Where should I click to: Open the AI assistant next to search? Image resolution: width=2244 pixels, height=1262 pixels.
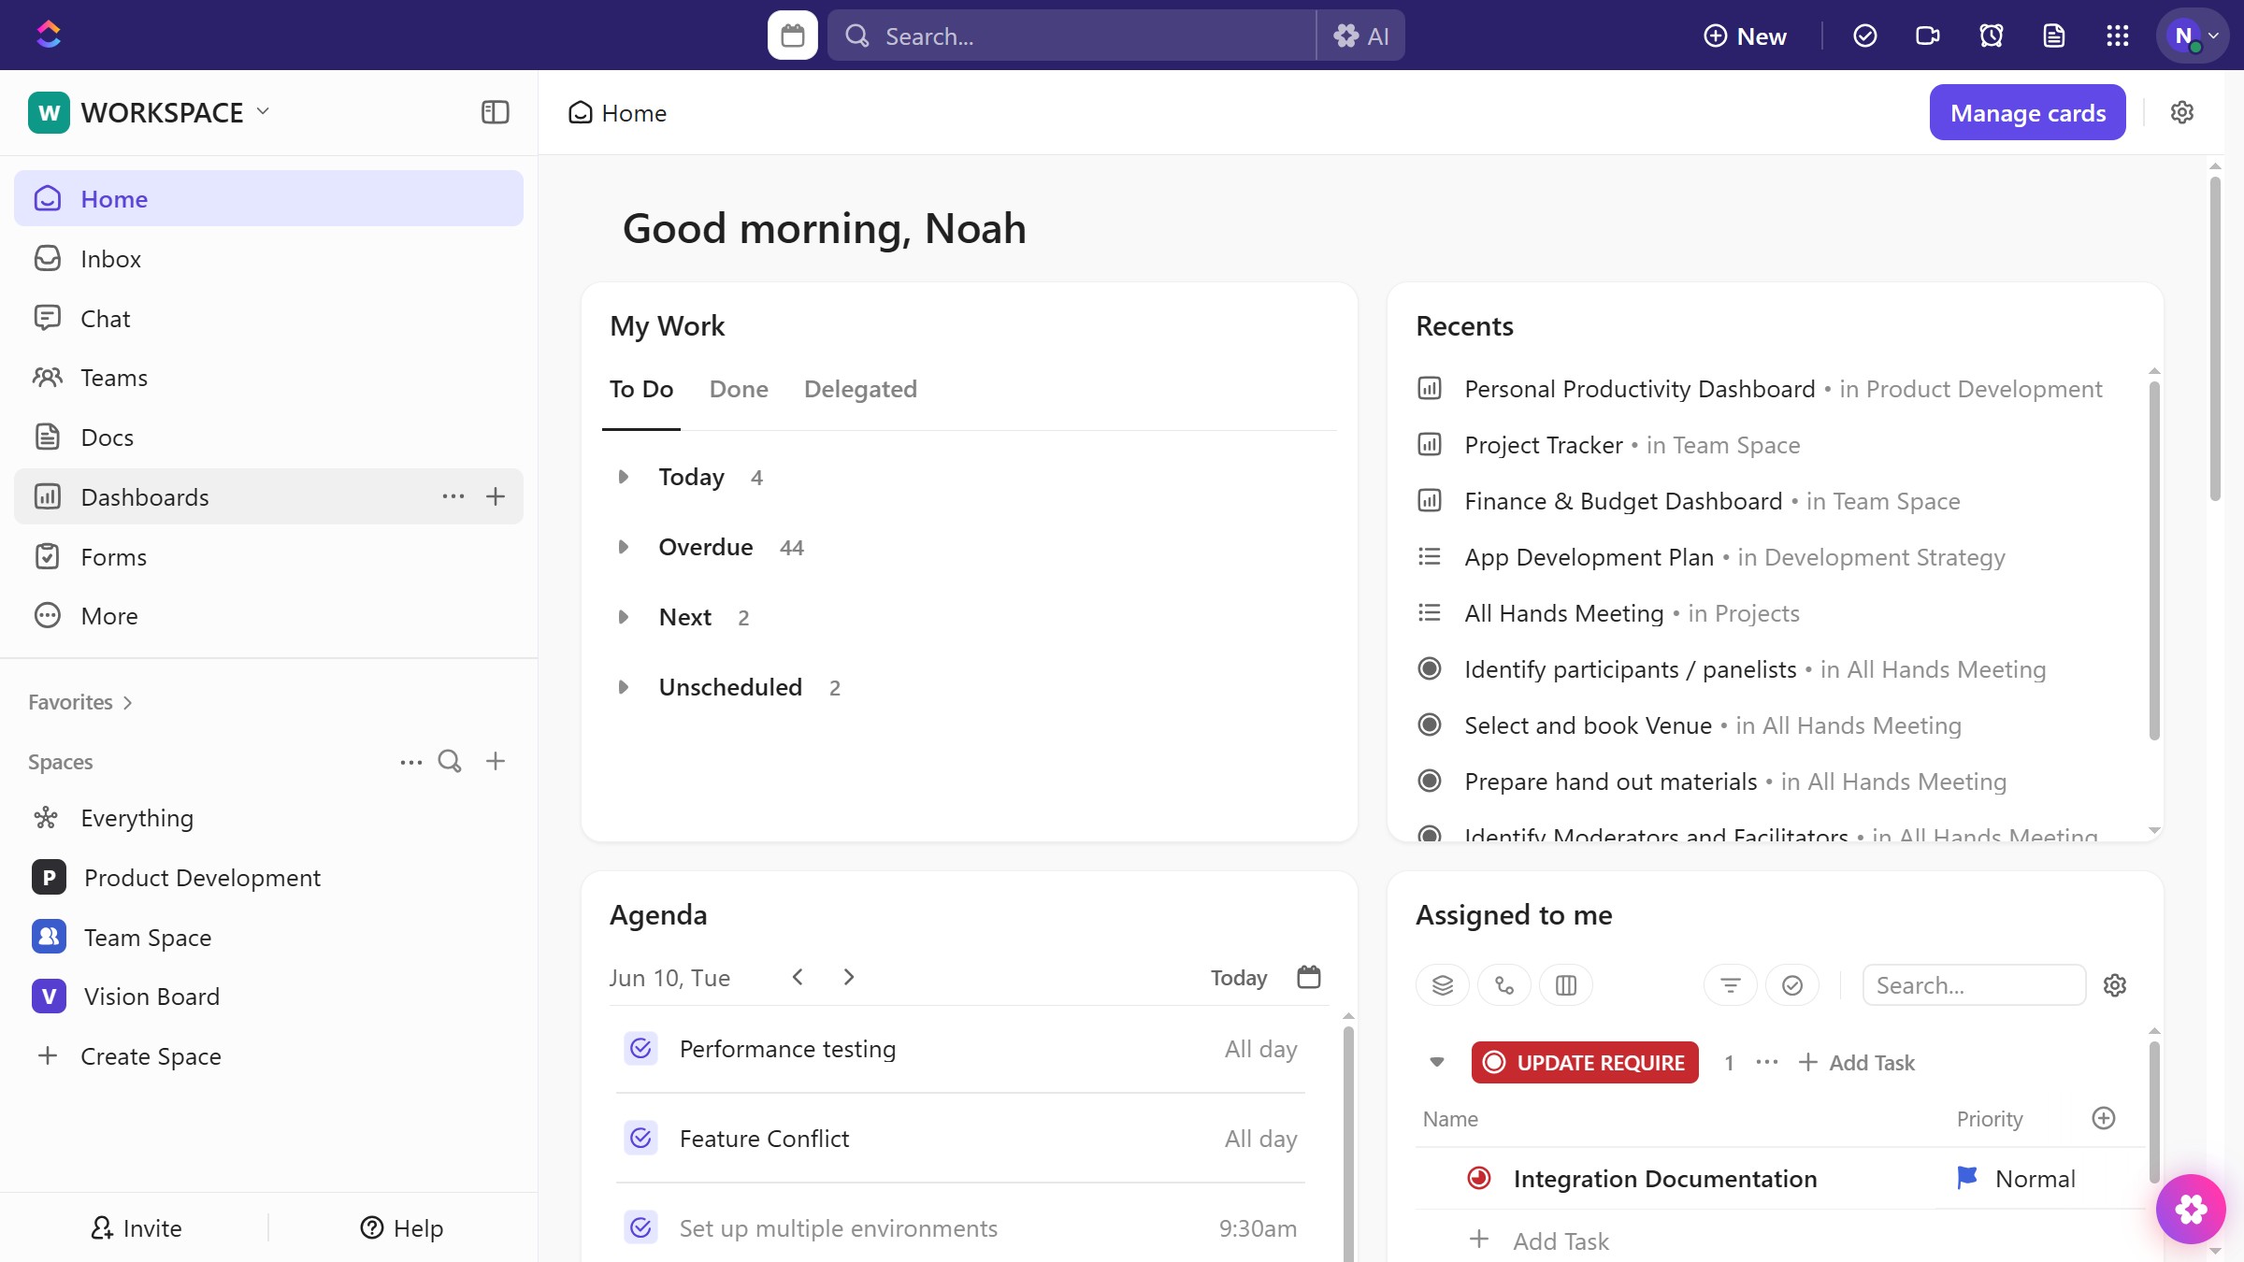pos(1361,35)
